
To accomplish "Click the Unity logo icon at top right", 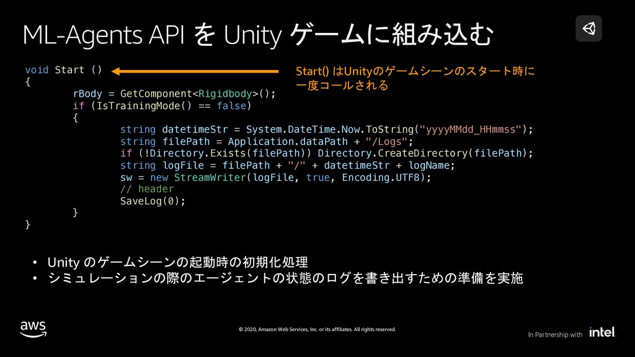I will pyautogui.click(x=588, y=29).
